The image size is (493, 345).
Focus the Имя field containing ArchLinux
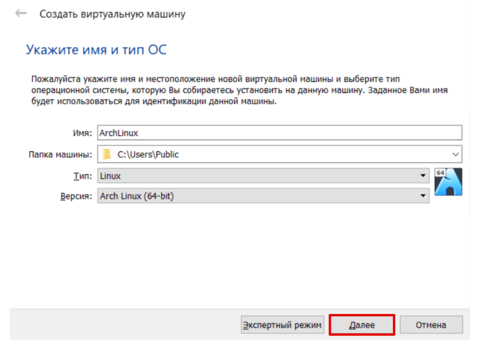(x=279, y=133)
